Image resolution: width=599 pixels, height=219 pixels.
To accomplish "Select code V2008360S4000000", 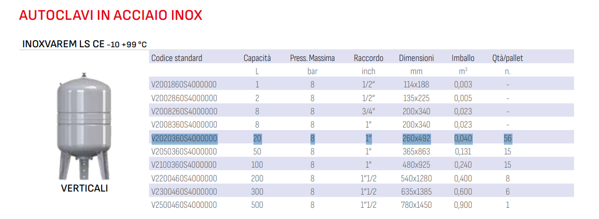I will 184,125.
